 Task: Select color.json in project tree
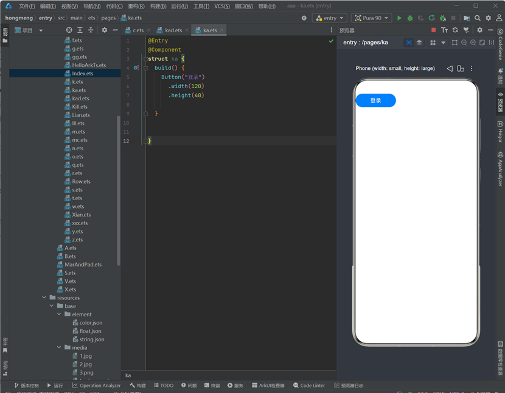coord(91,322)
